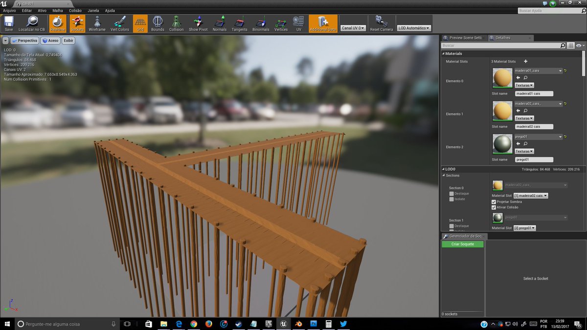This screenshot has height=330, width=587.
Task: Open the Colisão menu
Action: click(x=75, y=10)
